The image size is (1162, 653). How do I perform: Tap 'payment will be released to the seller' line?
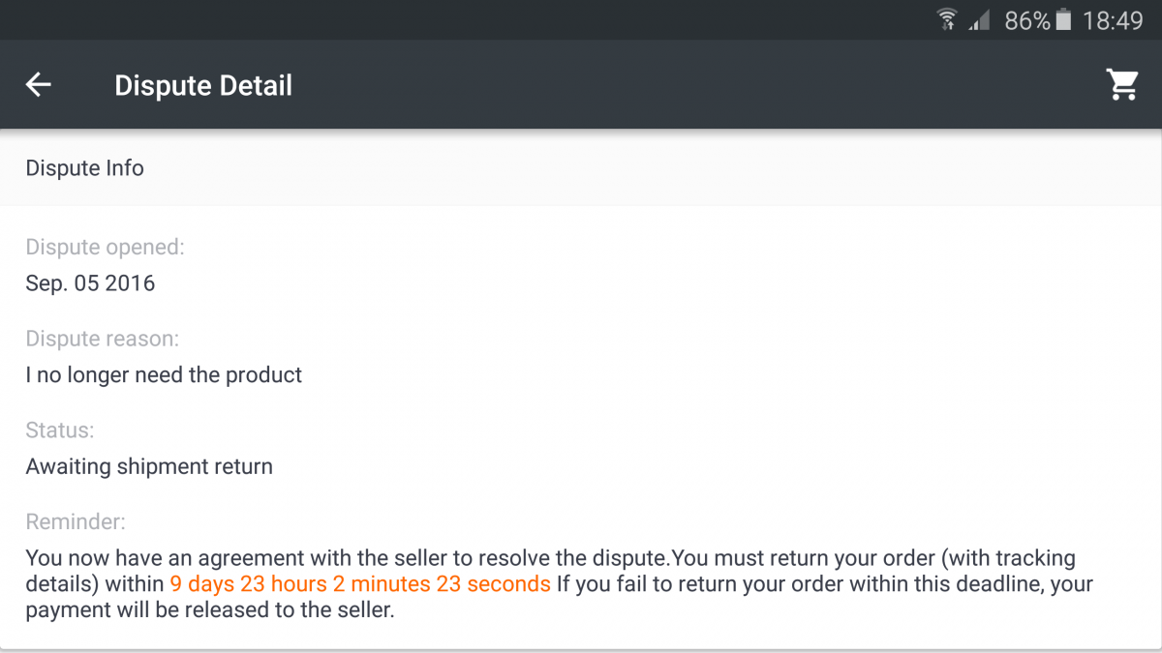(210, 610)
